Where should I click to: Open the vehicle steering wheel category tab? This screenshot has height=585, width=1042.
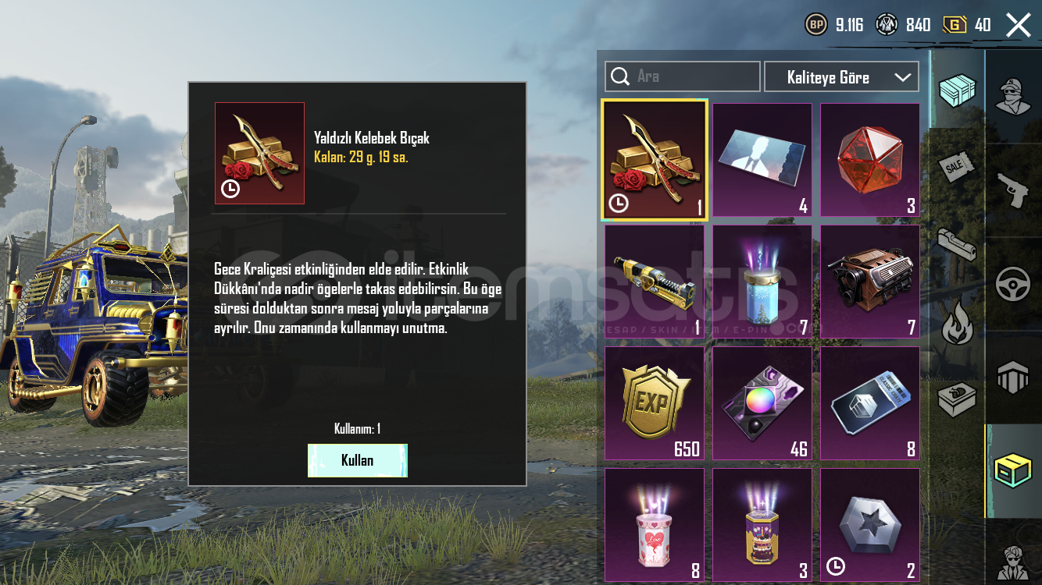pyautogui.click(x=1013, y=284)
